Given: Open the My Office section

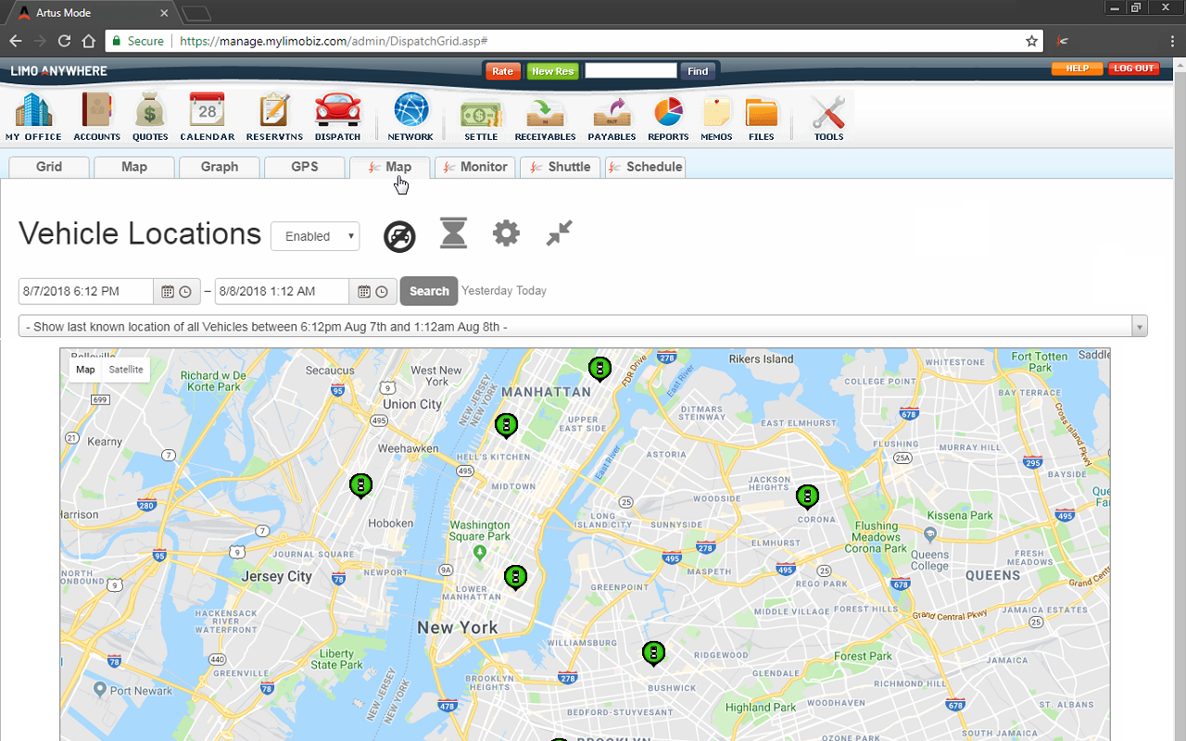Looking at the screenshot, I should point(33,117).
